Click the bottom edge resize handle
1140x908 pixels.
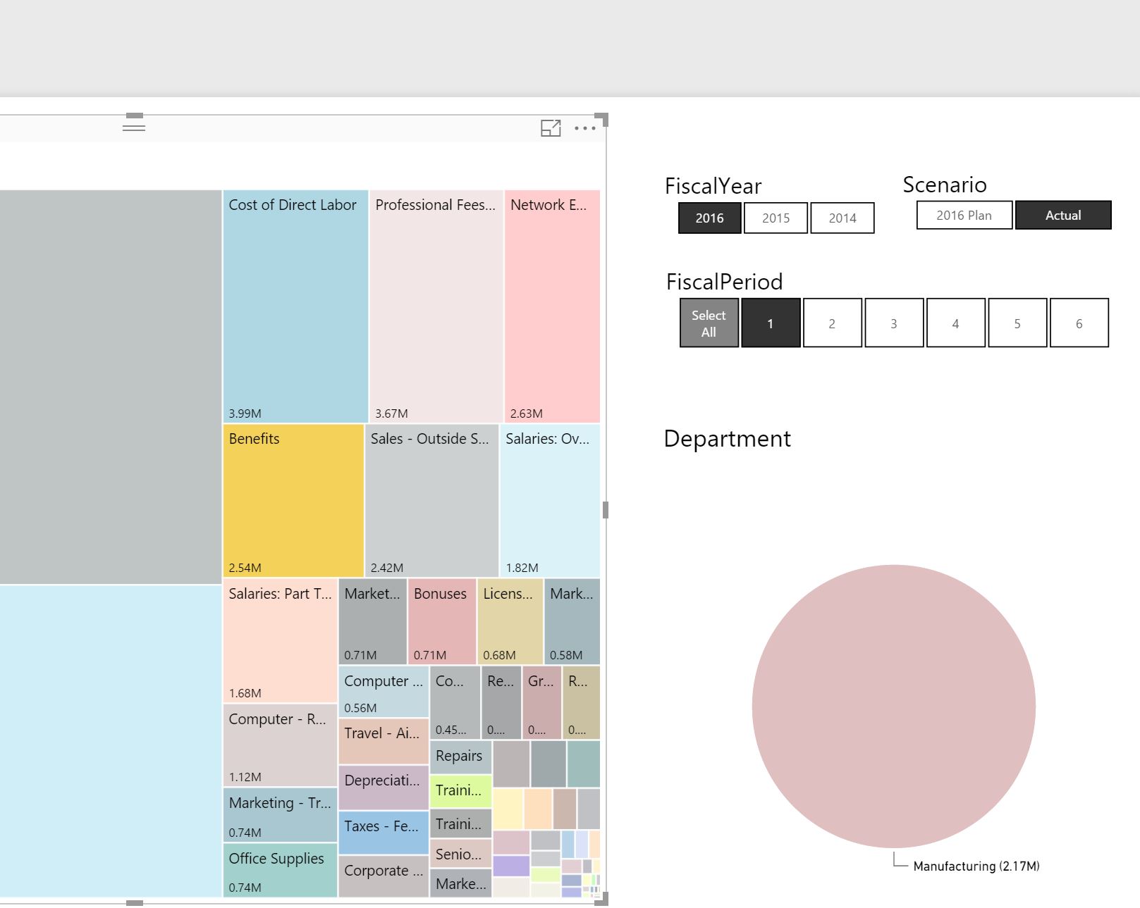[135, 903]
